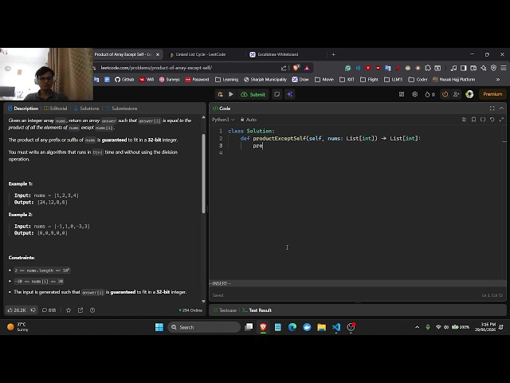
Task: Click the description panel scrollbar
Action: pos(204,174)
